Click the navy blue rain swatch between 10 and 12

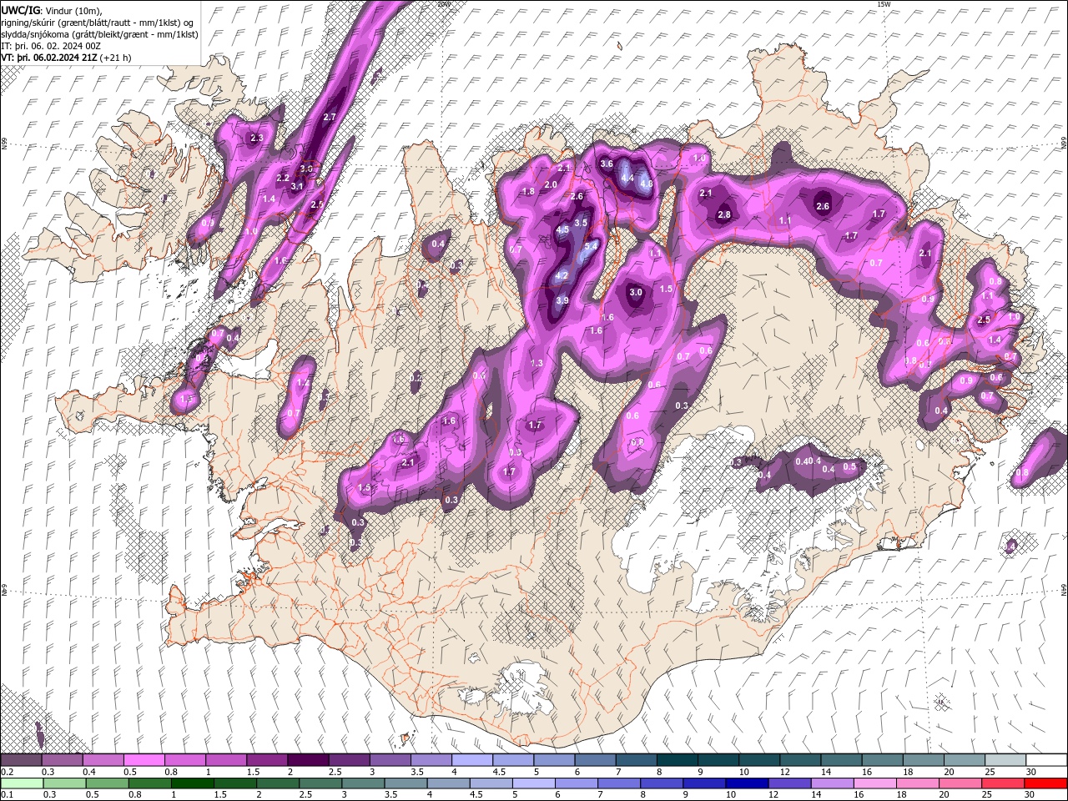pyautogui.click(x=747, y=783)
